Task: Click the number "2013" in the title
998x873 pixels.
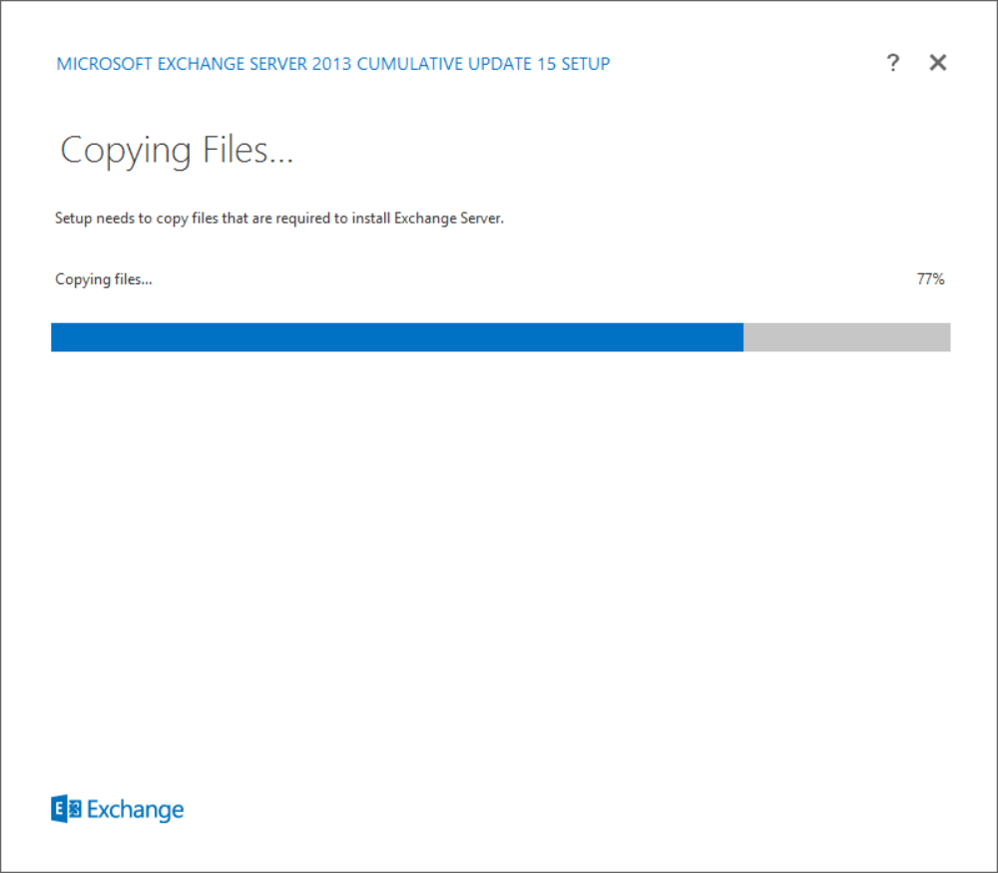Action: [x=330, y=64]
